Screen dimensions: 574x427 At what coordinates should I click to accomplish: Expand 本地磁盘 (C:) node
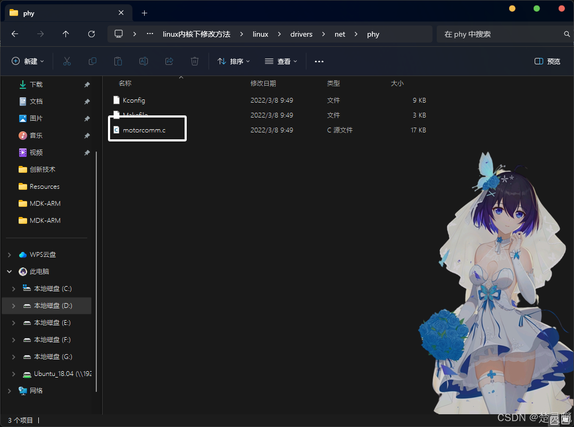point(13,289)
